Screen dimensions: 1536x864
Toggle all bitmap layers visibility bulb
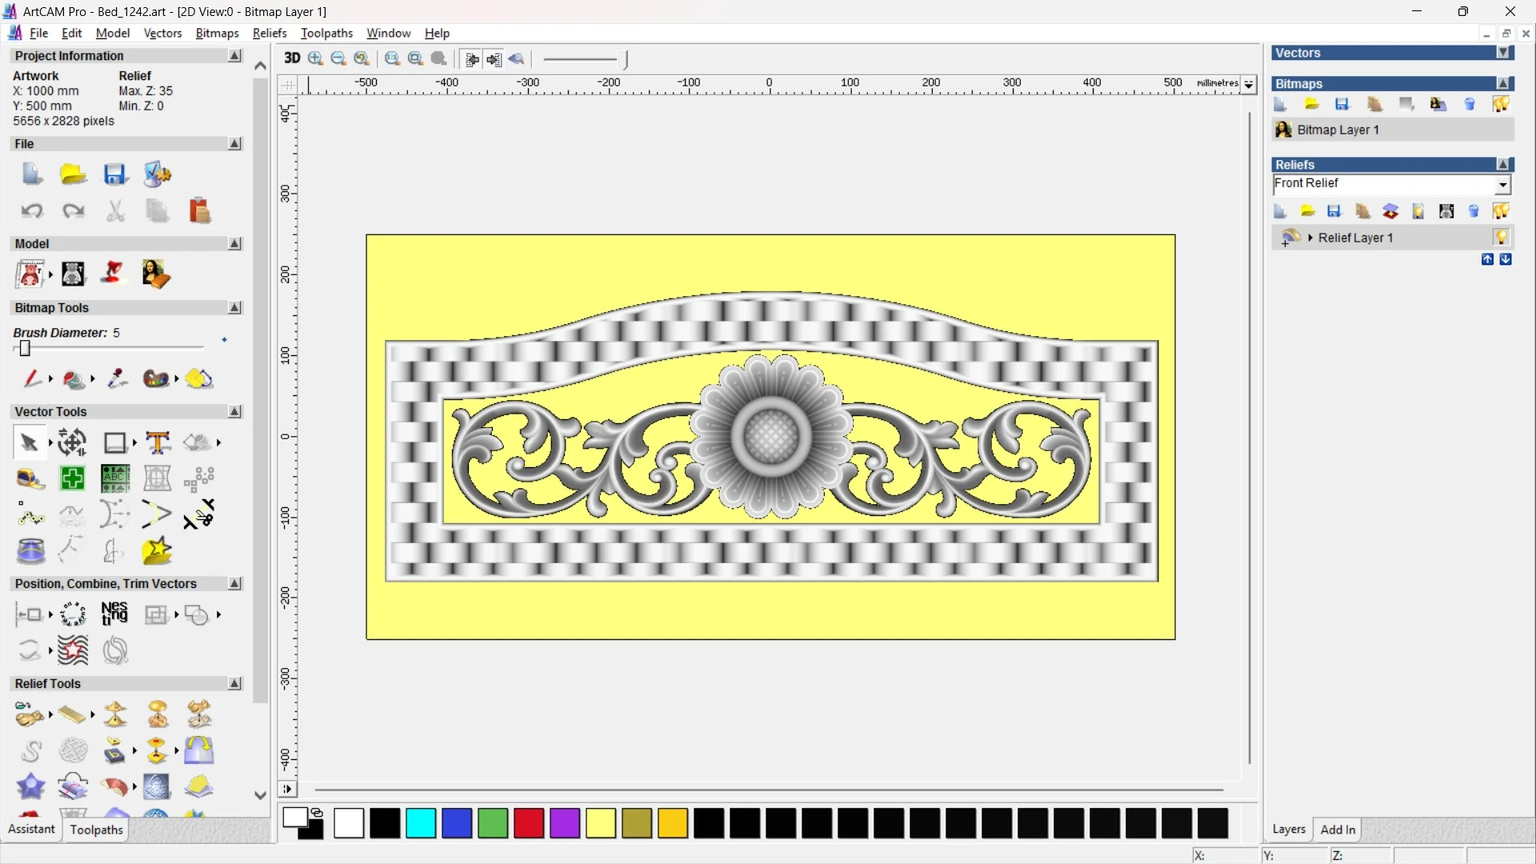pos(1501,105)
